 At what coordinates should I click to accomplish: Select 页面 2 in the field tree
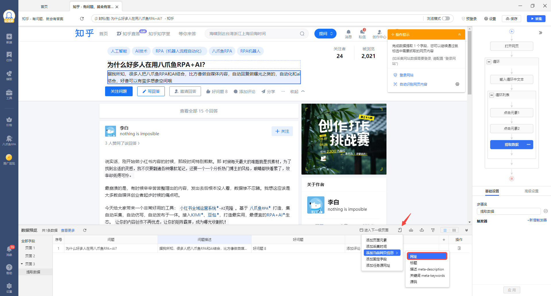[30, 256]
